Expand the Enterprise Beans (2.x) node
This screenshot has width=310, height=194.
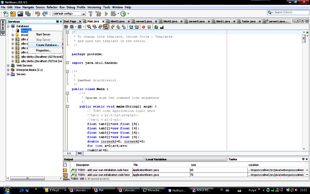click(8, 70)
